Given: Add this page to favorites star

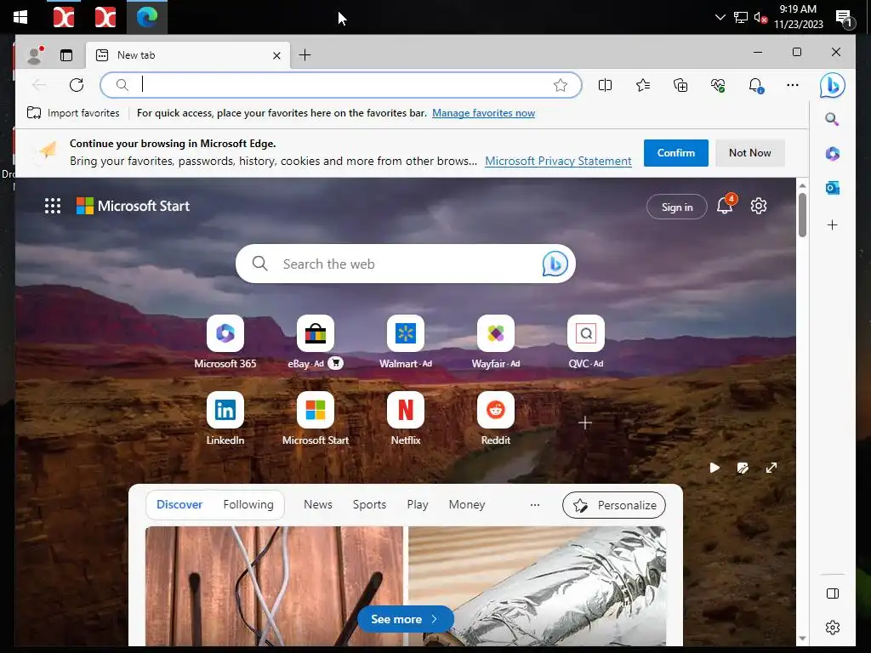Looking at the screenshot, I should click(561, 85).
